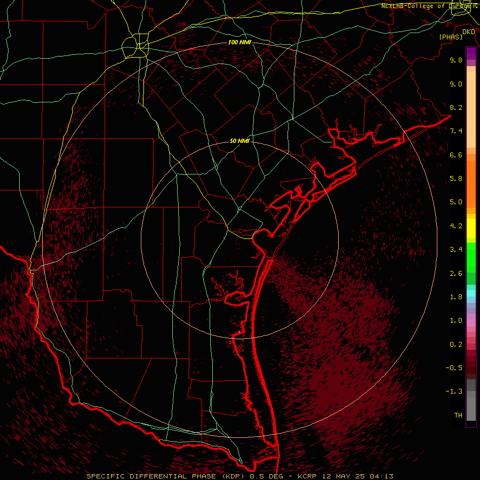
Task: Click the 100 NMI range ring label
Action: click(x=239, y=42)
